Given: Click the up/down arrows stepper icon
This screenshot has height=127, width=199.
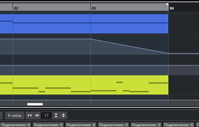Looking at the screenshot, I should pos(63,116).
